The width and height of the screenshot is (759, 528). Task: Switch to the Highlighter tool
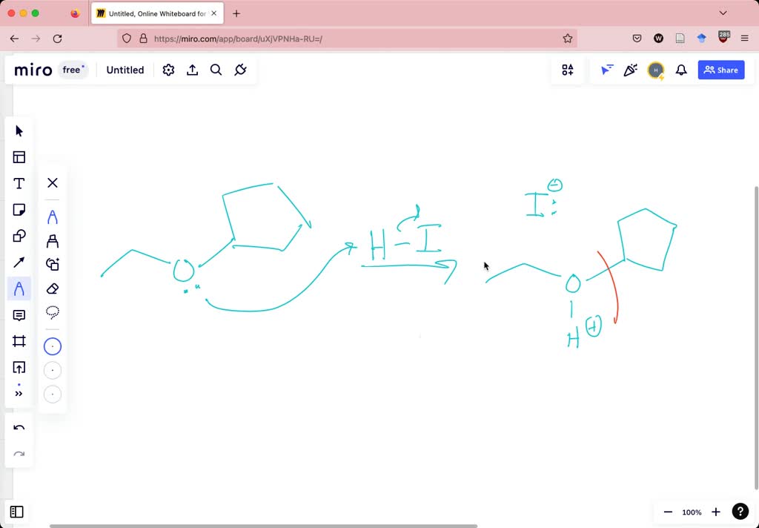tap(52, 241)
